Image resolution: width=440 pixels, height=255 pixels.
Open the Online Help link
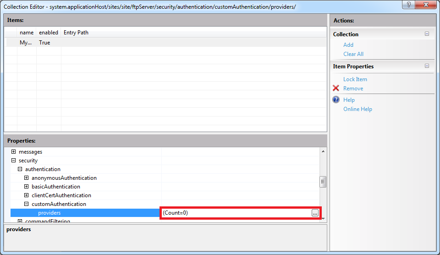click(x=357, y=109)
